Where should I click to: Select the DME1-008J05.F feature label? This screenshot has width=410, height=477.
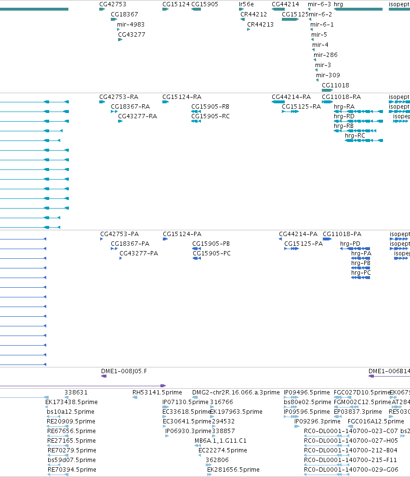click(124, 371)
